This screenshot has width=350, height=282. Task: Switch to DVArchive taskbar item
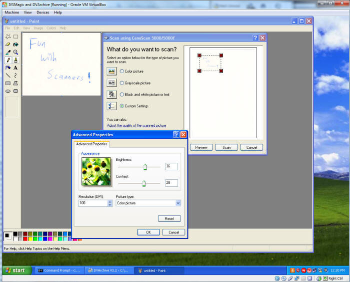pos(109,270)
